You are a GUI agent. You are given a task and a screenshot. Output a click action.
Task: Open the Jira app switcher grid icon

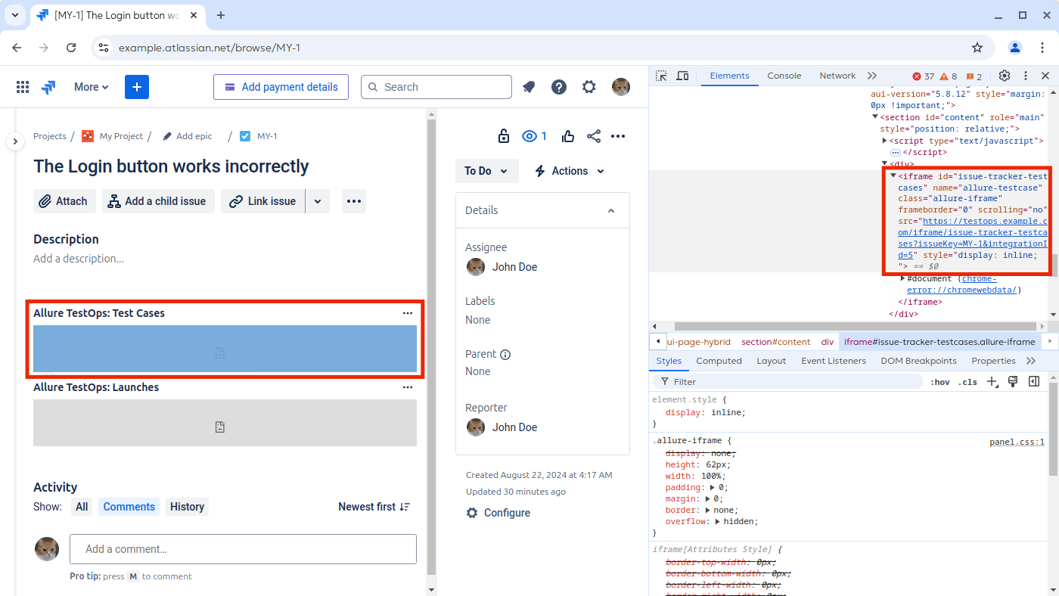point(23,87)
